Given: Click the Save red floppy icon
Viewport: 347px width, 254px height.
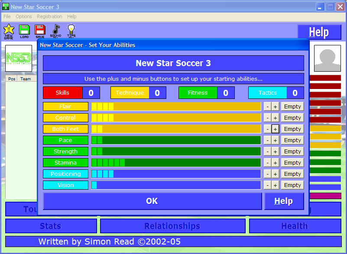Looking at the screenshot, I should [x=40, y=31].
